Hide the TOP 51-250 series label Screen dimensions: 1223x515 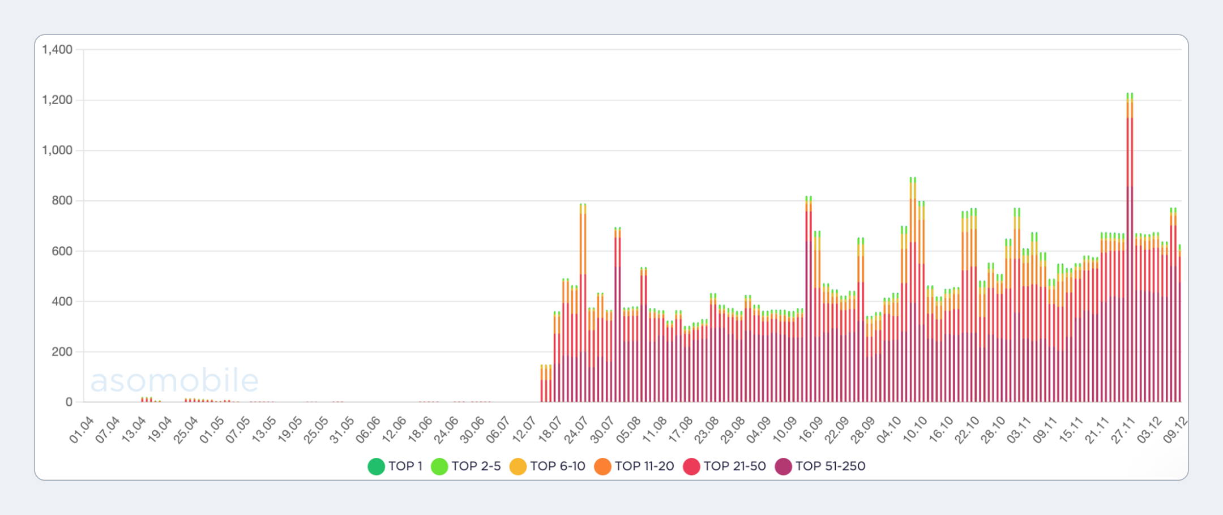(831, 466)
